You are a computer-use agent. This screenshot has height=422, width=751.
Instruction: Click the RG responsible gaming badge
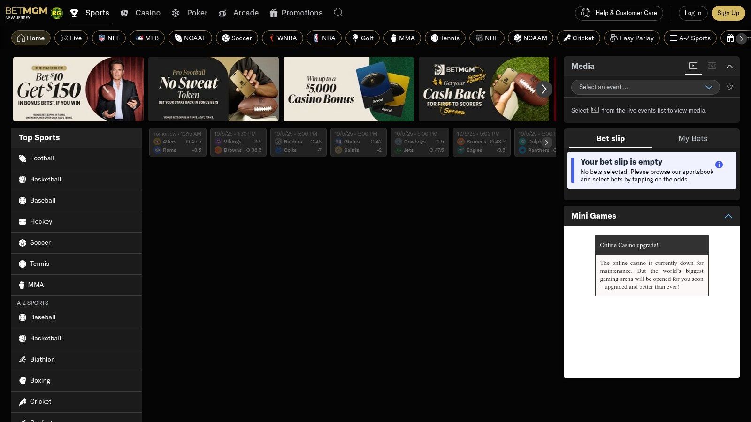click(x=56, y=13)
